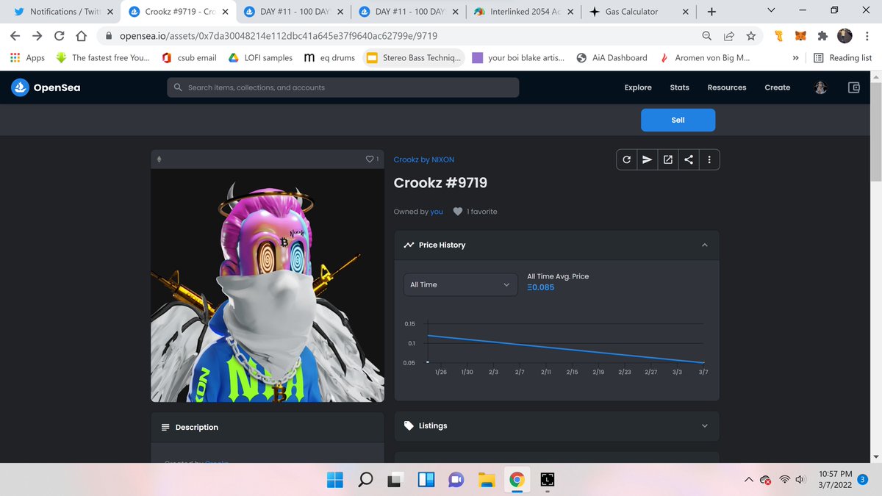
Task: Open the Chrome three-dot menu
Action: (867, 35)
